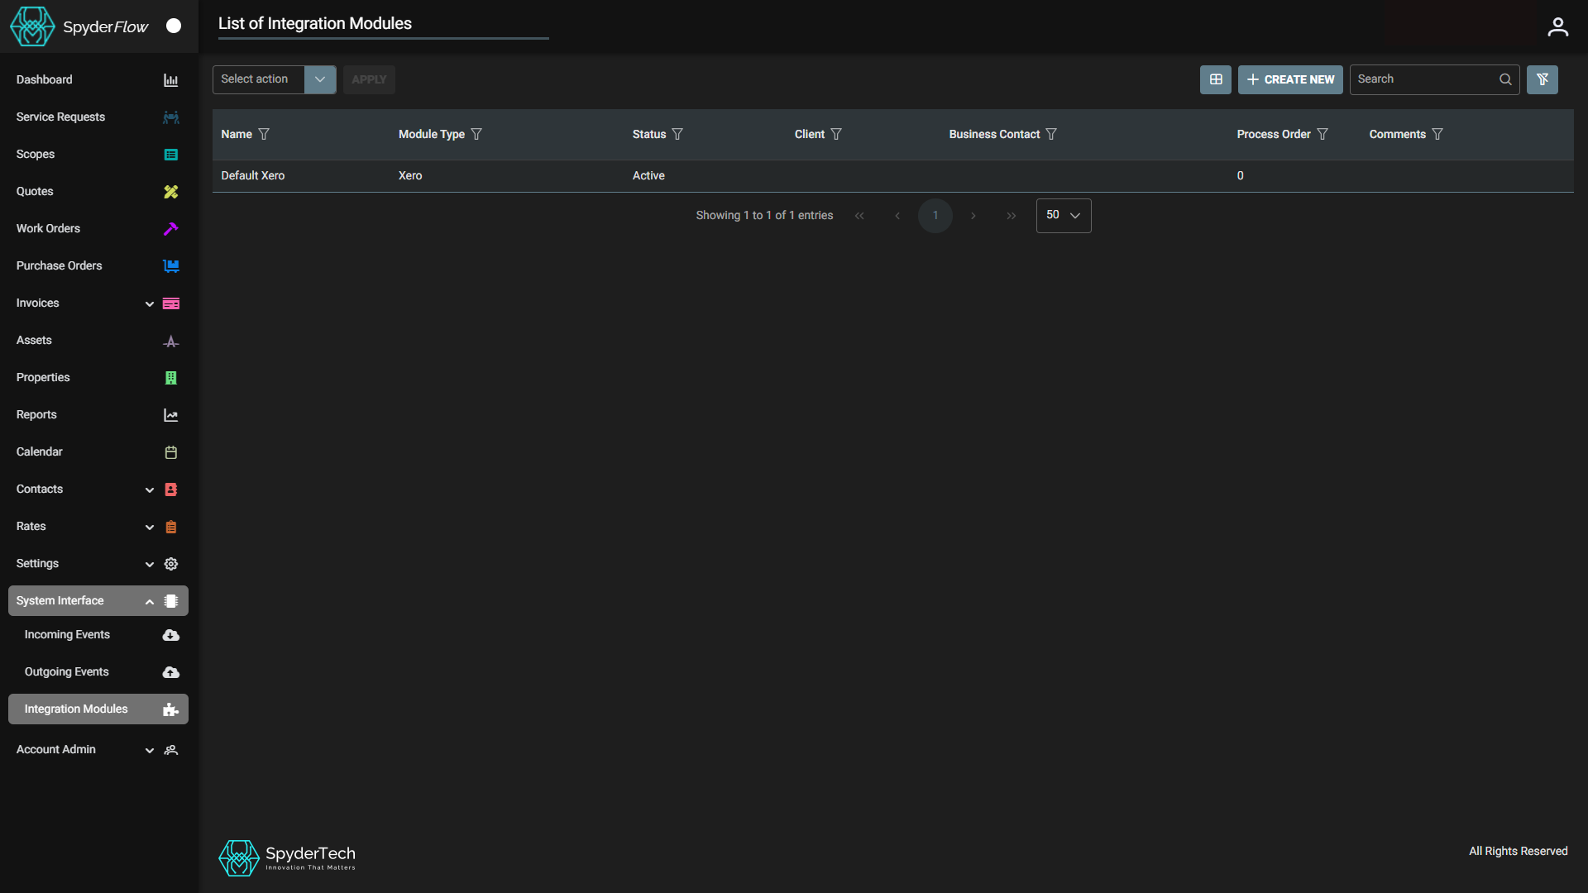Toggle the clear-filter icon beside search
Screen dimensions: 1588x893
point(1543,79)
